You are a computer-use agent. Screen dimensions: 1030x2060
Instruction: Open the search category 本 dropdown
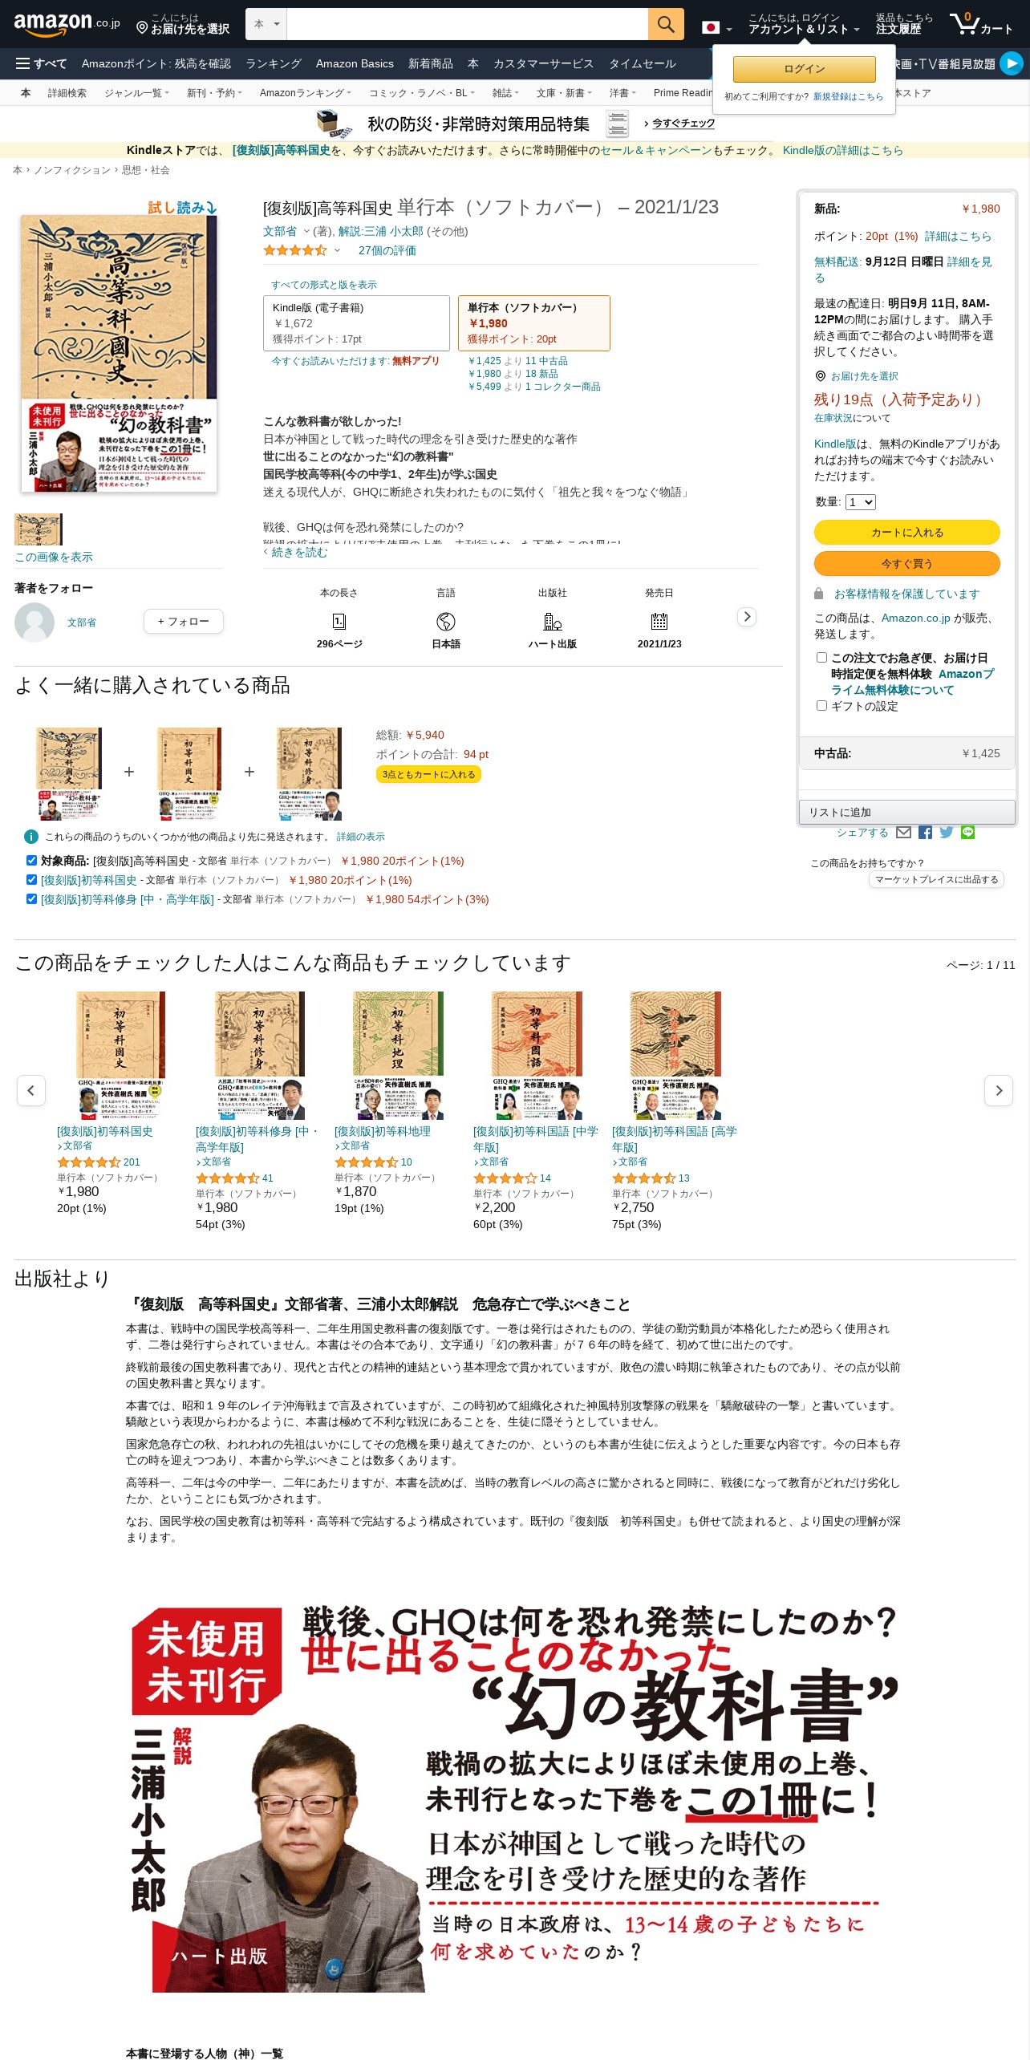(266, 24)
